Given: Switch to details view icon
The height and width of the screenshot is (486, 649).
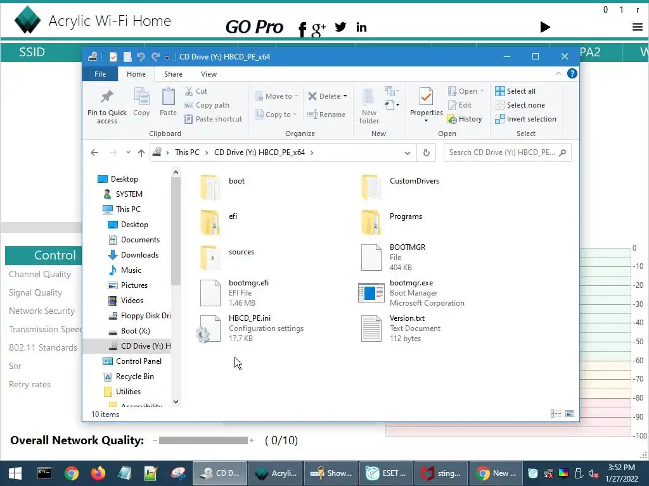Looking at the screenshot, I should point(556,414).
